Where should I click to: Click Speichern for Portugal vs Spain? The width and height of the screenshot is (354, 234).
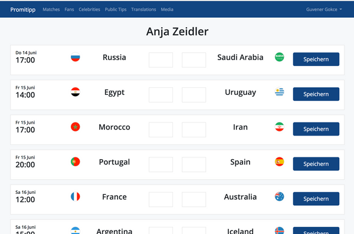click(x=316, y=164)
